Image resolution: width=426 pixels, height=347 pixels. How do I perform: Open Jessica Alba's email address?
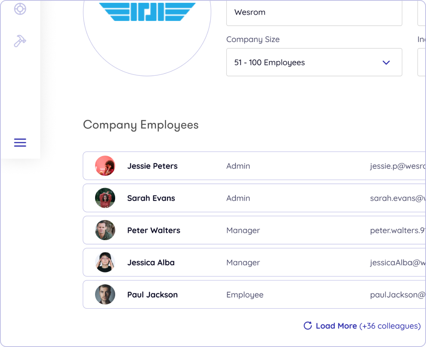pyautogui.click(x=398, y=263)
